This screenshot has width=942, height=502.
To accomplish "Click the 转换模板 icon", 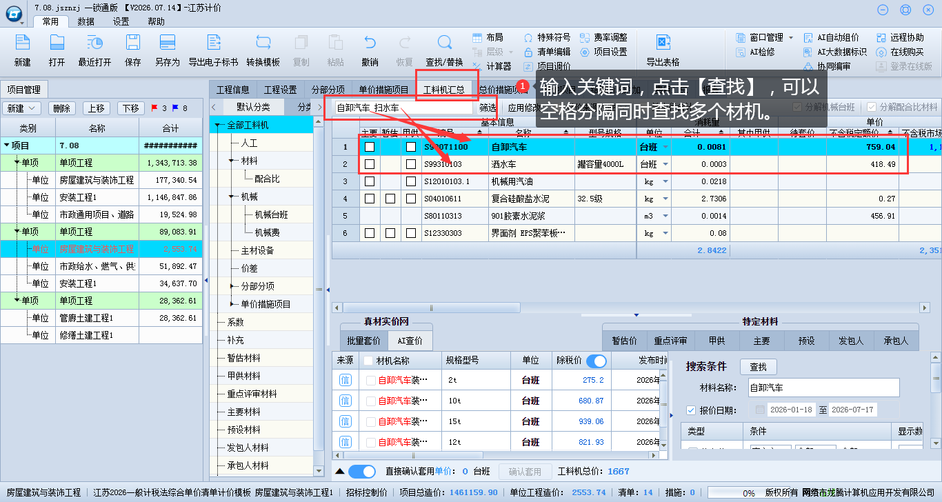I will pyautogui.click(x=263, y=43).
